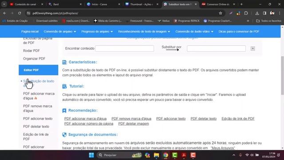This screenshot has height=160, width=284.
Task: Open File Explorer from the taskbar
Action: (x=156, y=155)
